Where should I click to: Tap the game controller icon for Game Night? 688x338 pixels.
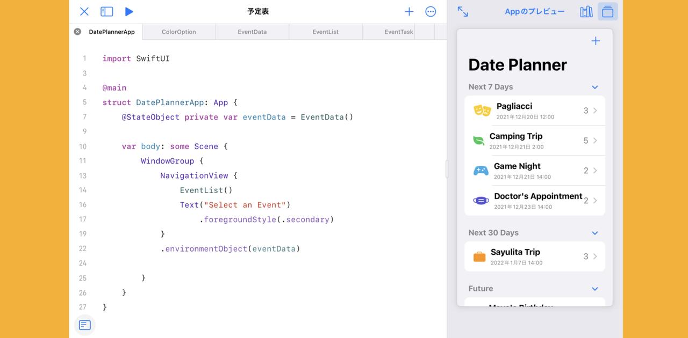point(481,170)
